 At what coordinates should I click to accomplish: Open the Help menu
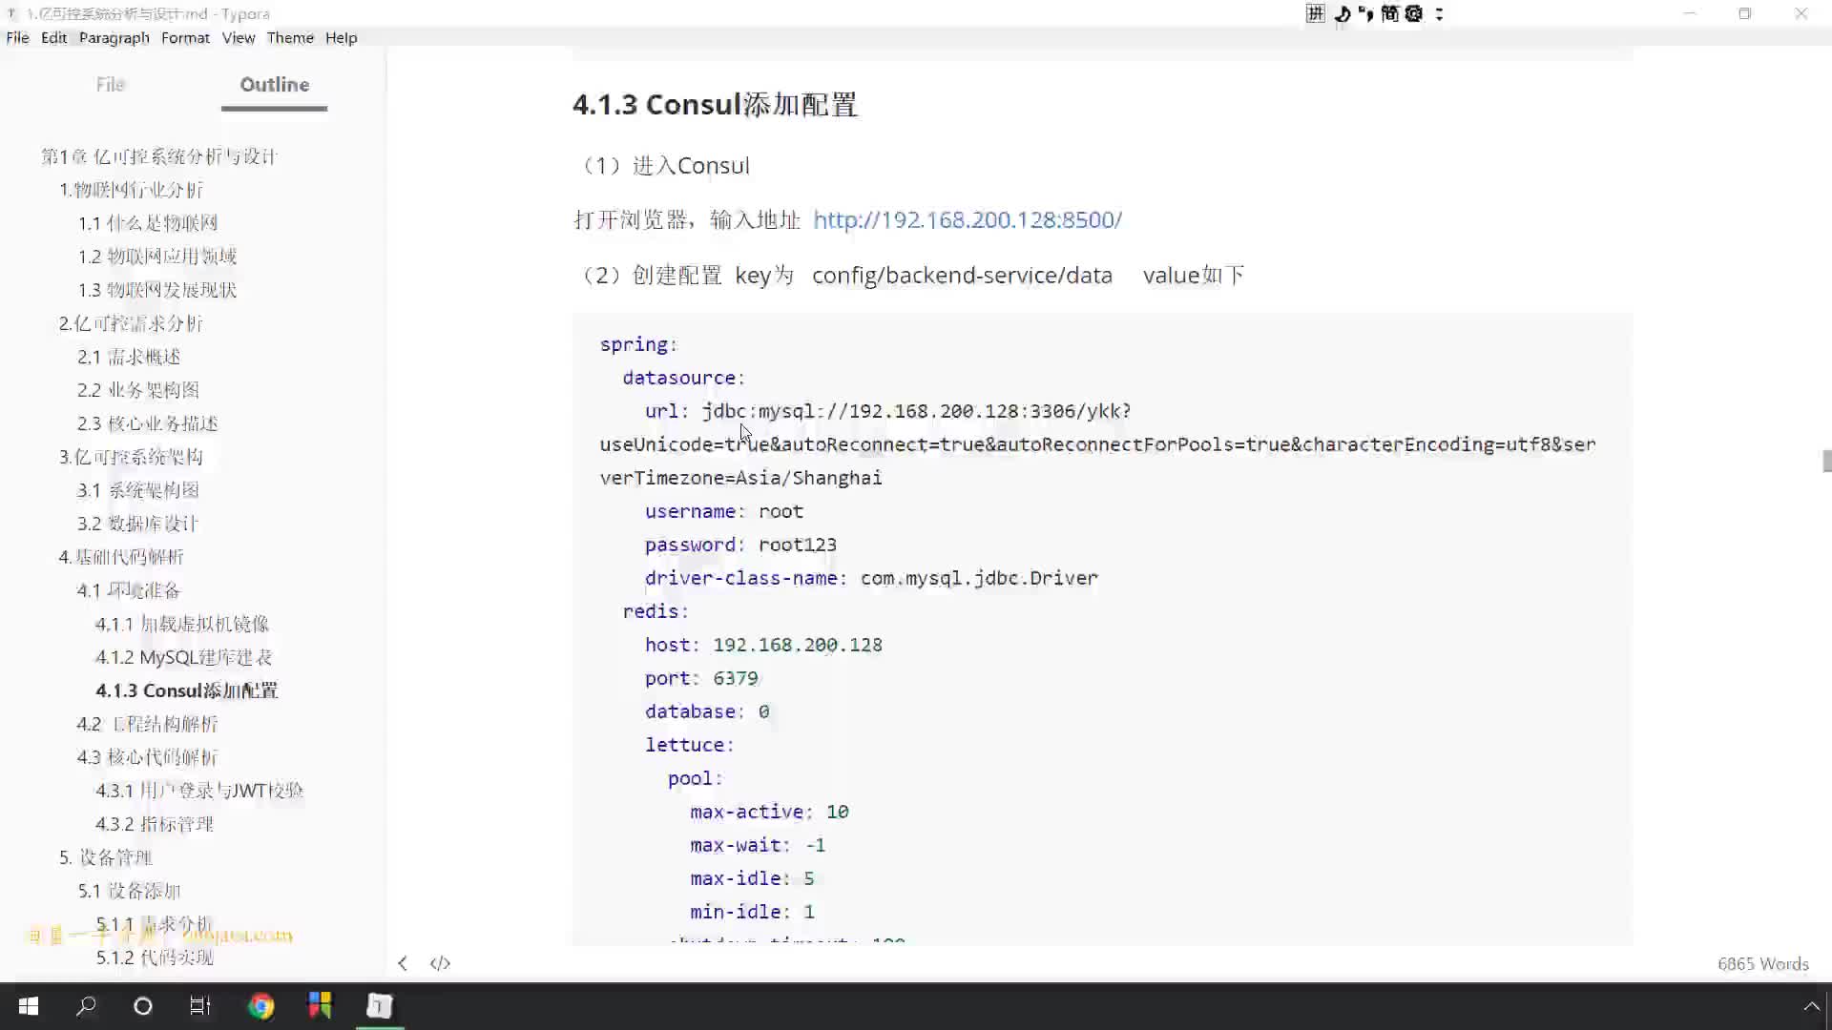[341, 37]
